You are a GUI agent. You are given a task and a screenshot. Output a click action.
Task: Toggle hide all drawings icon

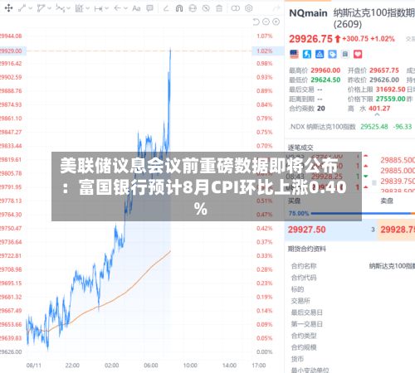pos(206,8)
